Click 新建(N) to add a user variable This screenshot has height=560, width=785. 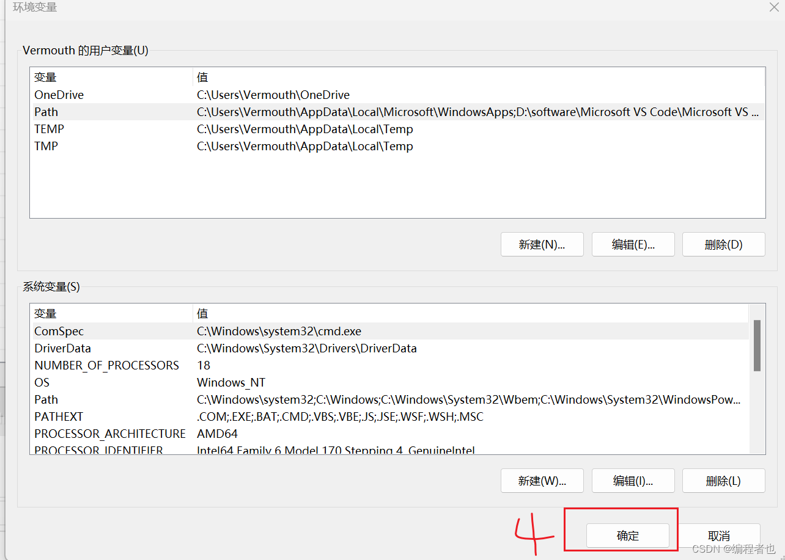pyautogui.click(x=542, y=244)
